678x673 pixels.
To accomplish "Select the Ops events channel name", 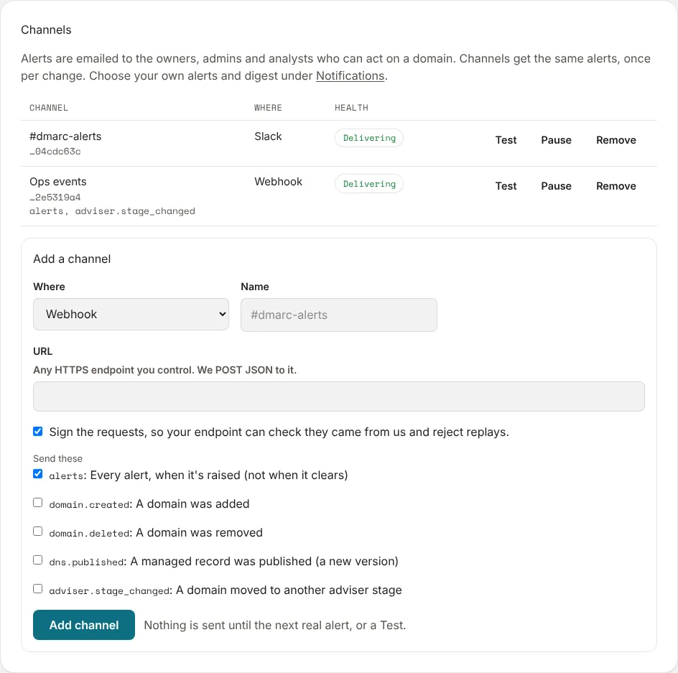I will (58, 182).
